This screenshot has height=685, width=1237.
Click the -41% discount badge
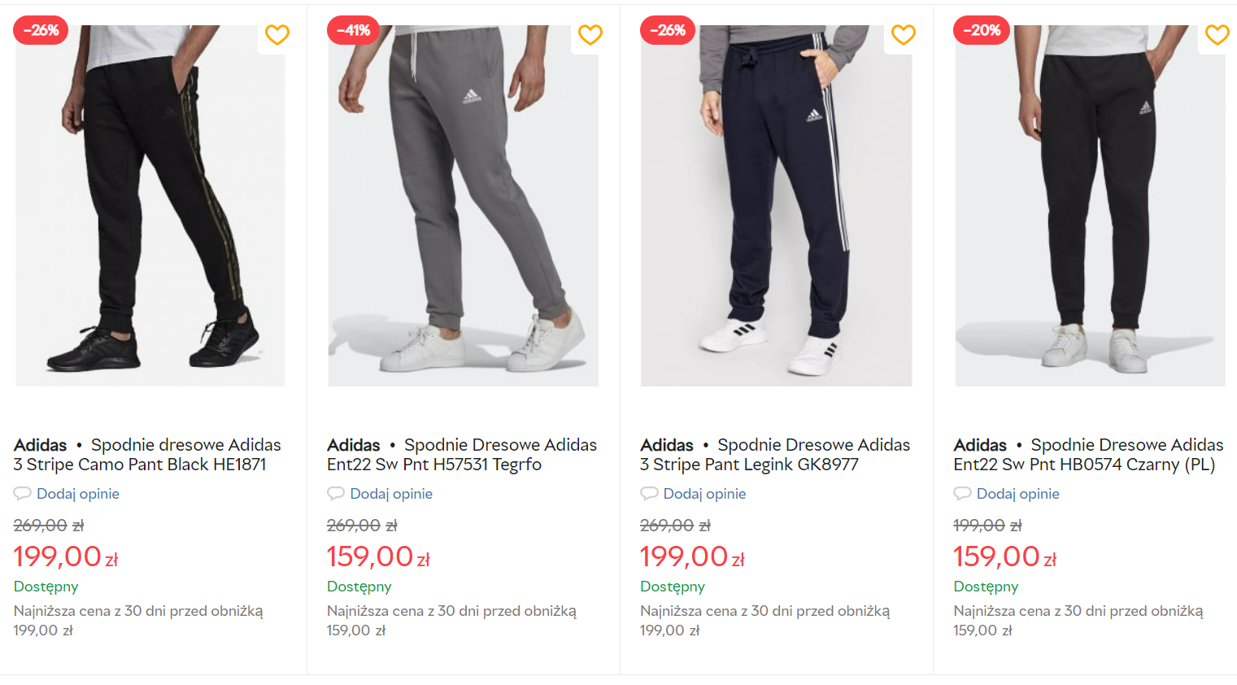click(x=354, y=30)
